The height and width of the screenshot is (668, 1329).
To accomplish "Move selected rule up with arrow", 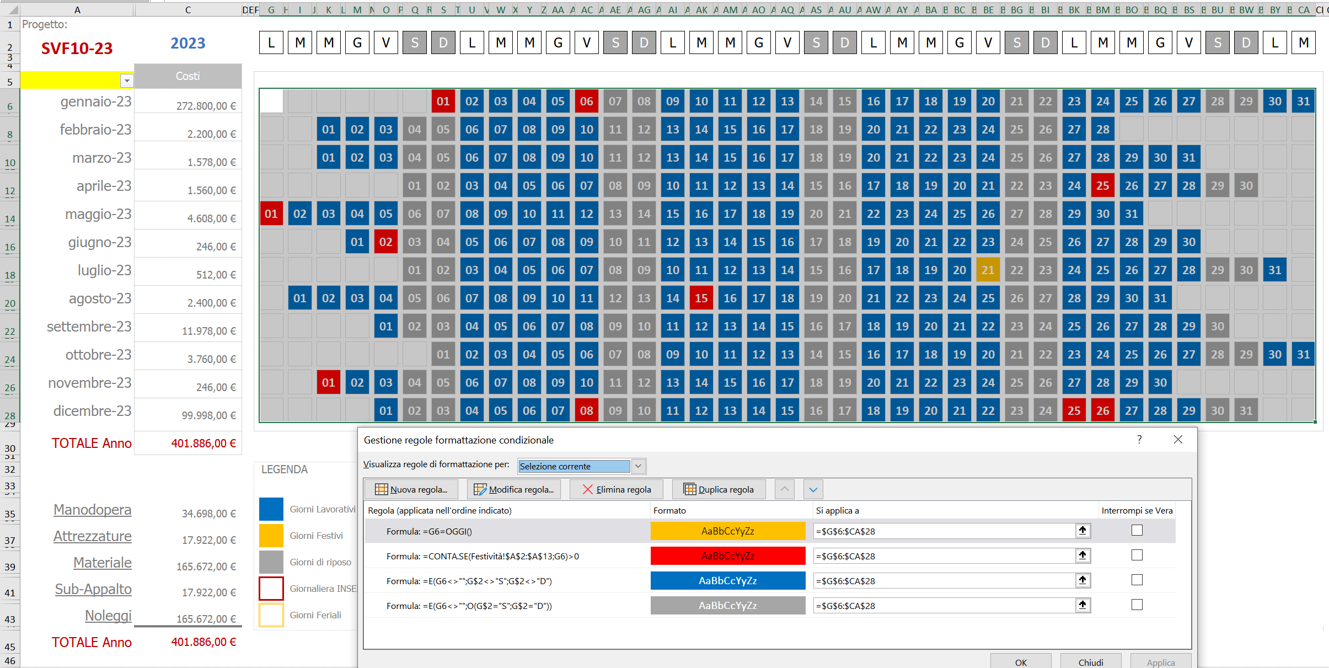I will coord(785,489).
